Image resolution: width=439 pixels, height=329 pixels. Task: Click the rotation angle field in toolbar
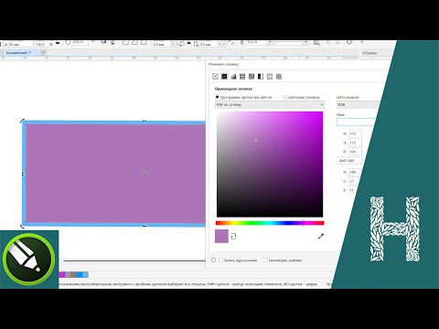click(80, 43)
